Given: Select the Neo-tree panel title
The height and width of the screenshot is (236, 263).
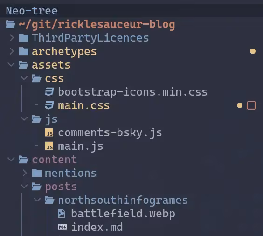Looking at the screenshot, I should tap(32, 11).
